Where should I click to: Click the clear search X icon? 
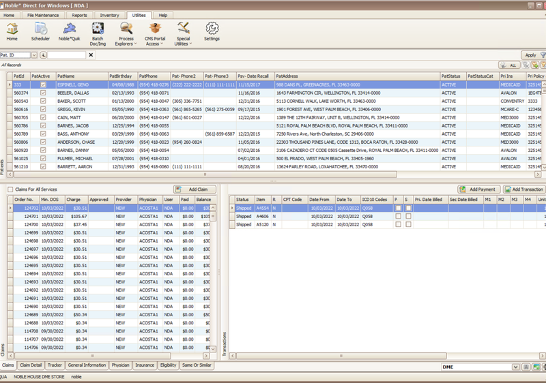[91, 55]
